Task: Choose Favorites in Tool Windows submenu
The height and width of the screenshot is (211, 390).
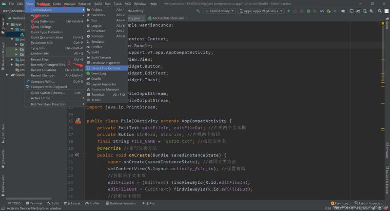Action: pyautogui.click(x=106, y=15)
